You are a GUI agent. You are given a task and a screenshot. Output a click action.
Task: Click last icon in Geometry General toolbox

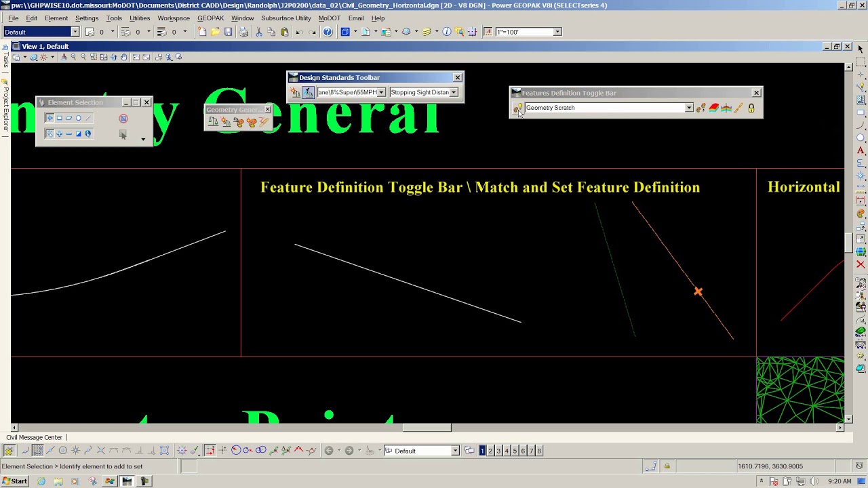264,122
